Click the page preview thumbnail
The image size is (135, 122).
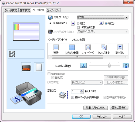coord(26,31)
